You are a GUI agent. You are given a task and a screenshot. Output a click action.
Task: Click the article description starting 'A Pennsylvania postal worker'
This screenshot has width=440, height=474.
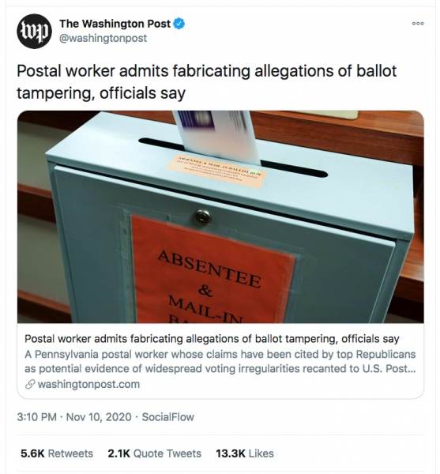tap(220, 362)
